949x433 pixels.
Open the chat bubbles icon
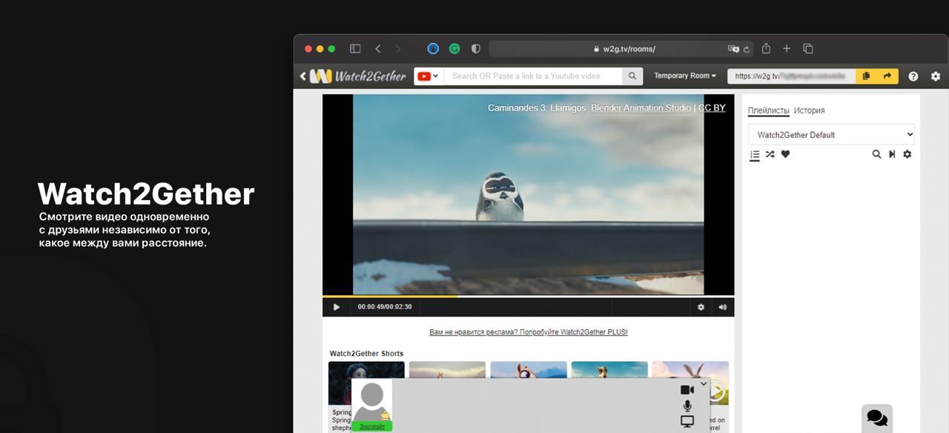[877, 418]
